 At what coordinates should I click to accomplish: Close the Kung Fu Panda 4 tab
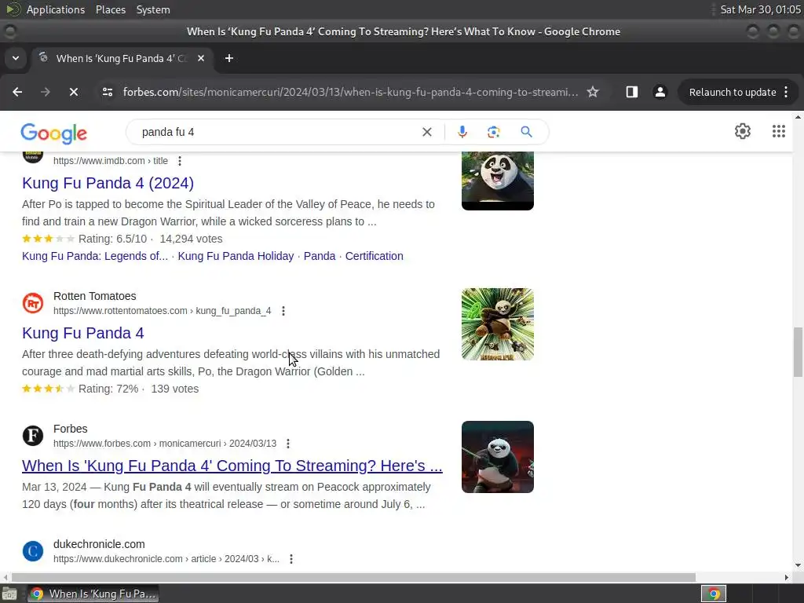click(x=201, y=58)
